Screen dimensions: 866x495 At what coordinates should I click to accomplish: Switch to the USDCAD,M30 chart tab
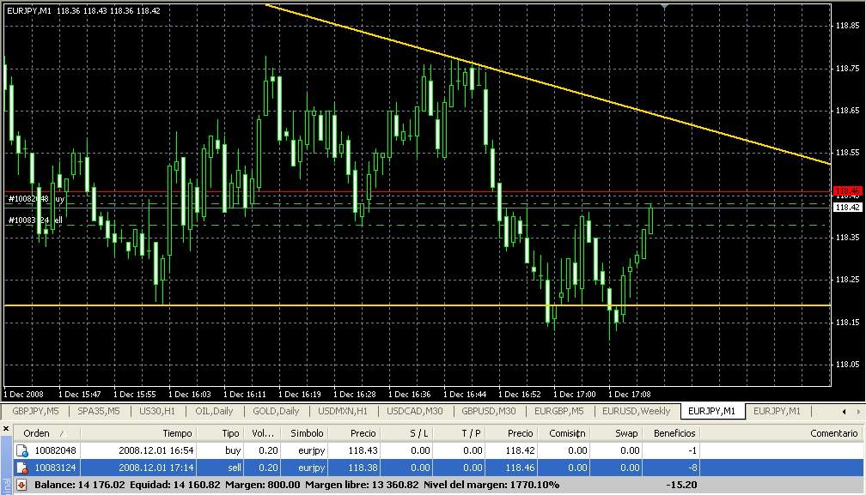pyautogui.click(x=415, y=411)
